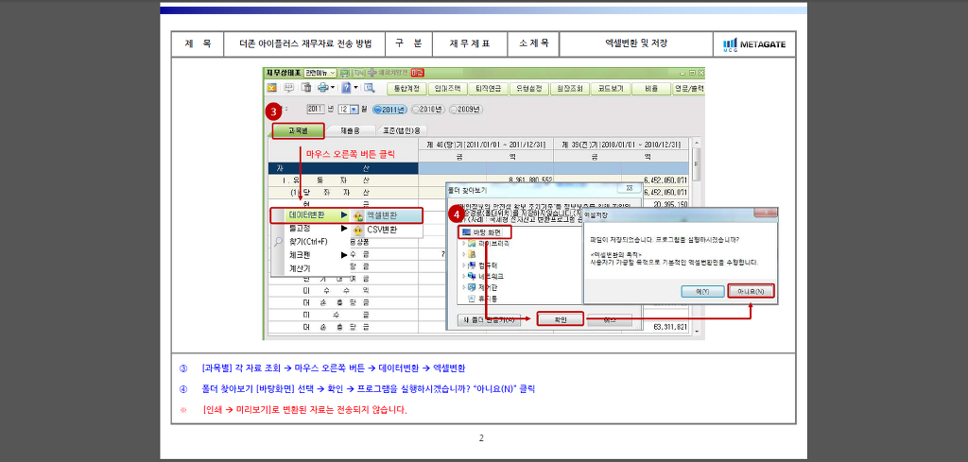Viewport: 968px width, 462px height.
Task: Click the 코드보기 button
Action: click(610, 88)
